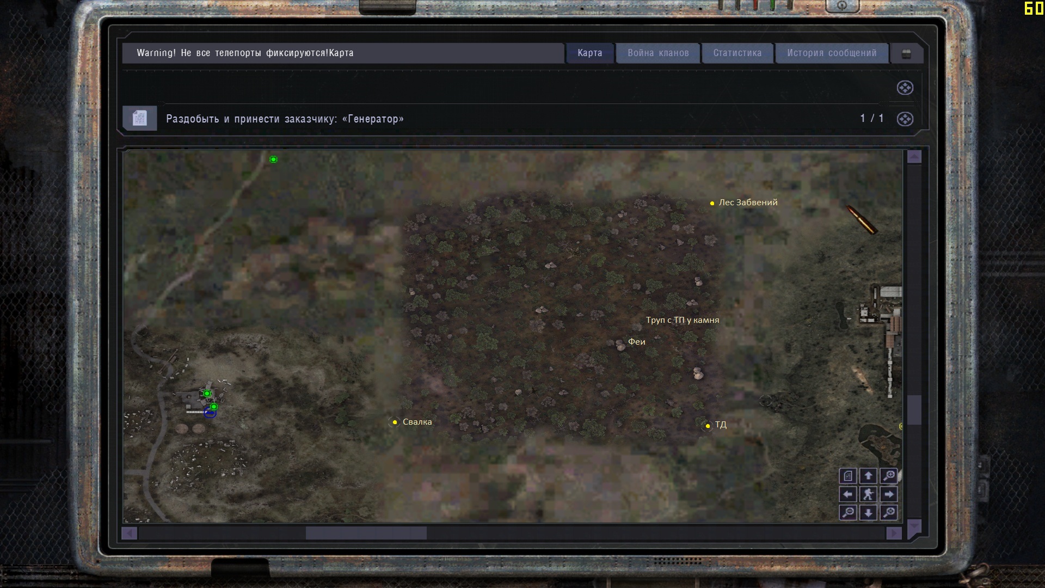The height and width of the screenshot is (588, 1045).
Task: Switch to the Статистика tab
Action: point(737,53)
